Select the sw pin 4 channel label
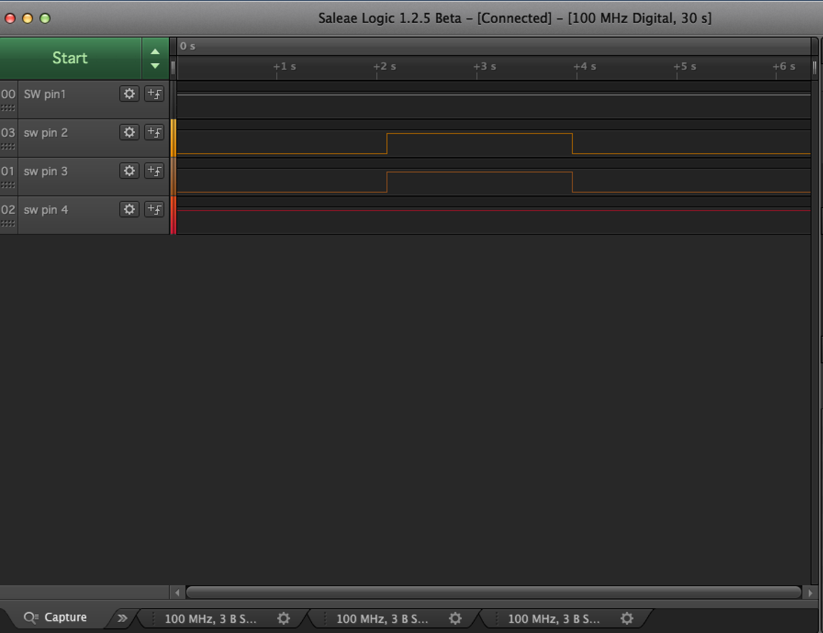 click(x=46, y=210)
